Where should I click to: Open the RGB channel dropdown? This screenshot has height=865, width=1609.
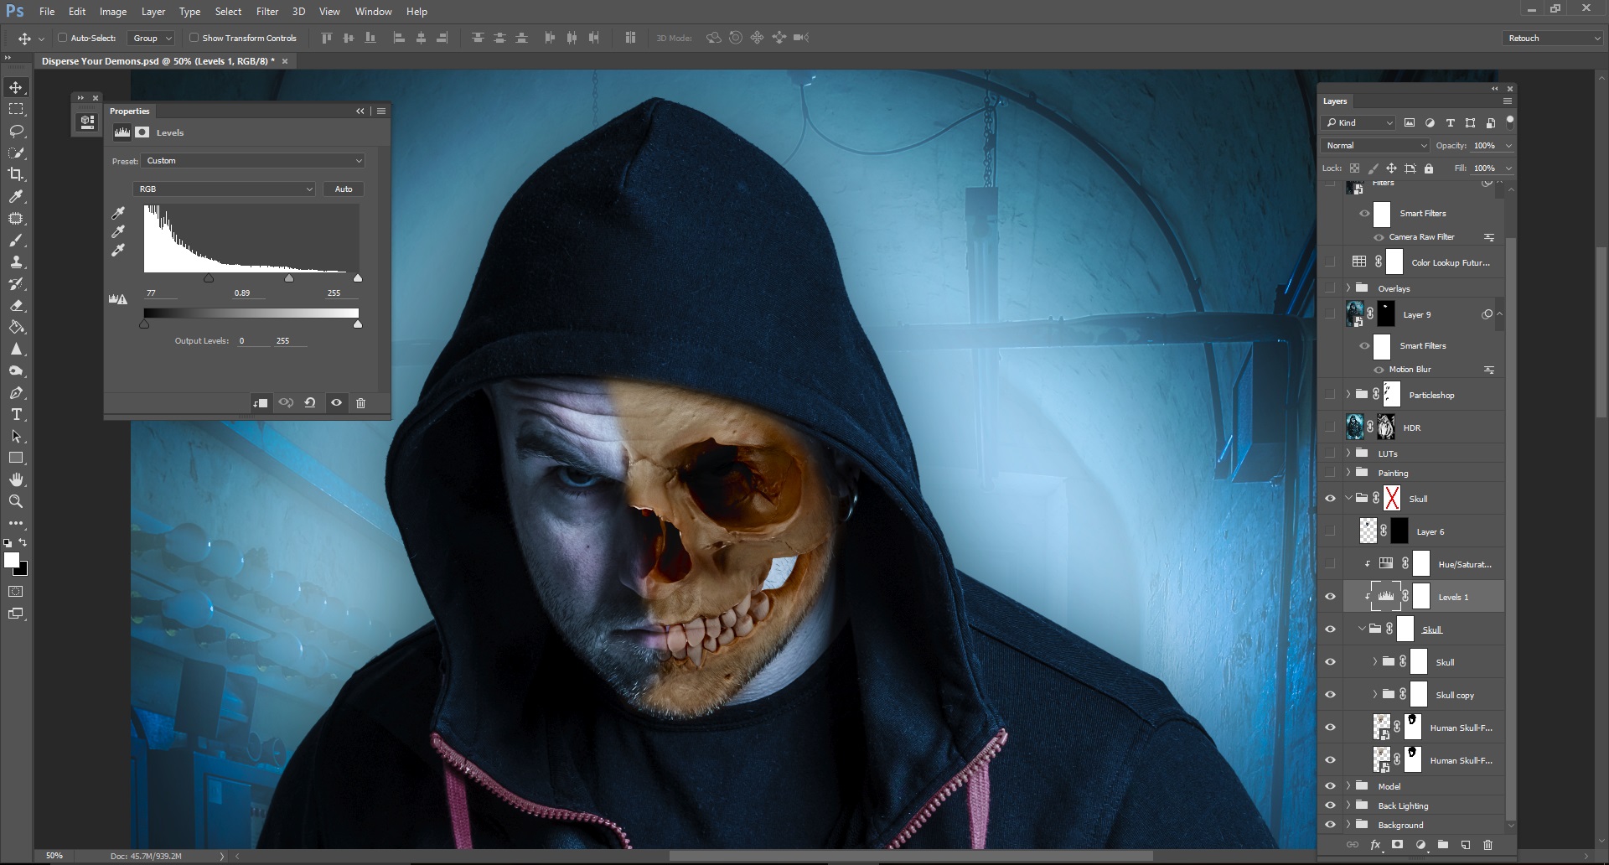[x=224, y=189]
